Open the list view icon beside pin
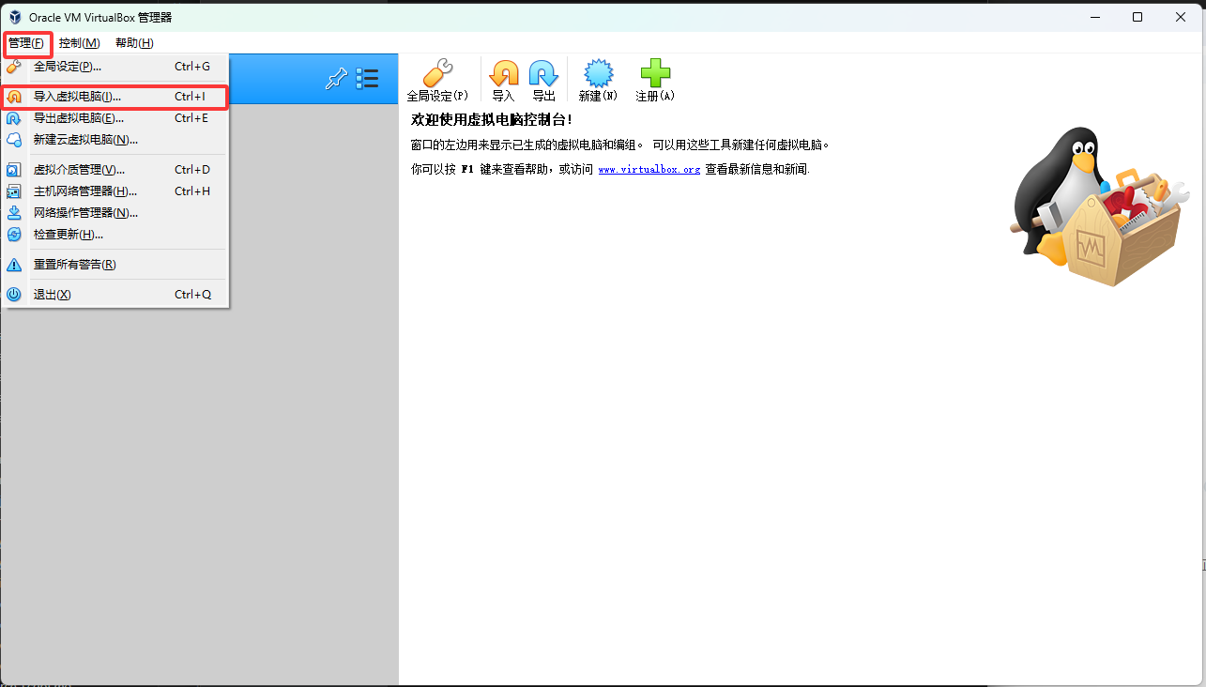The image size is (1206, 687). point(367,79)
